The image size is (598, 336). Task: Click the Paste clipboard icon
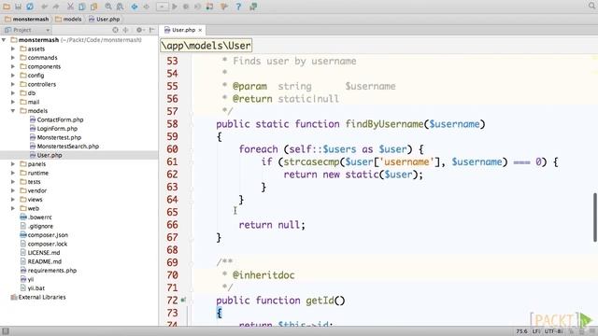pos(93,7)
